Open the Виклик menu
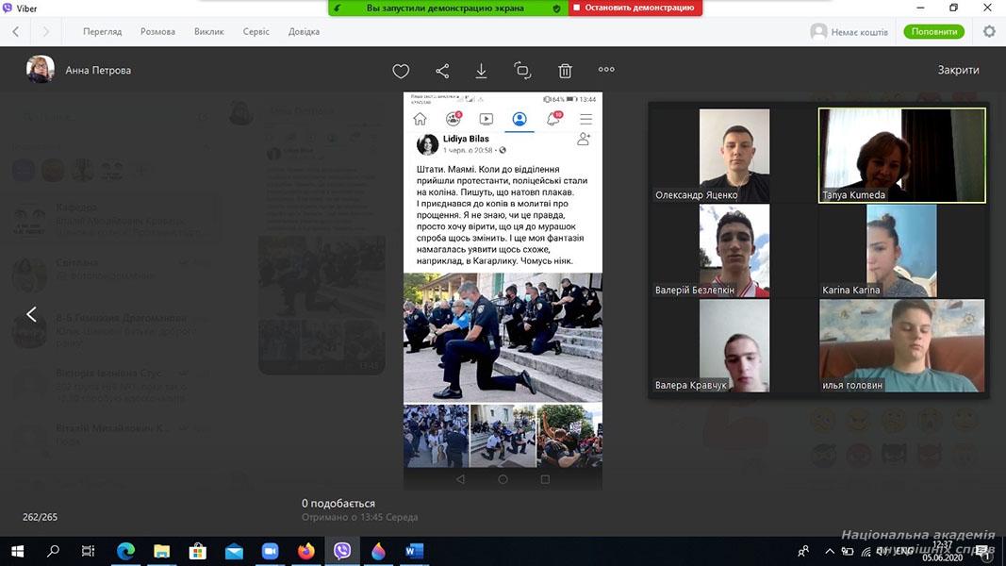1006x566 pixels. click(209, 31)
